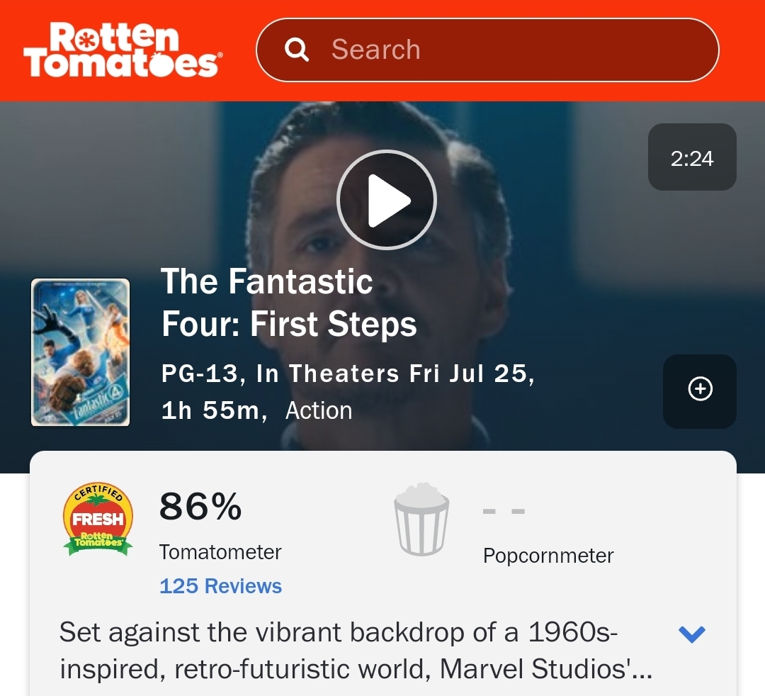
Task: Play the Fantastic Four trailer
Action: tap(386, 200)
